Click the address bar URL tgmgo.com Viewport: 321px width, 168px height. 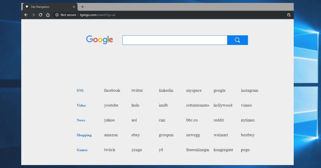point(98,15)
